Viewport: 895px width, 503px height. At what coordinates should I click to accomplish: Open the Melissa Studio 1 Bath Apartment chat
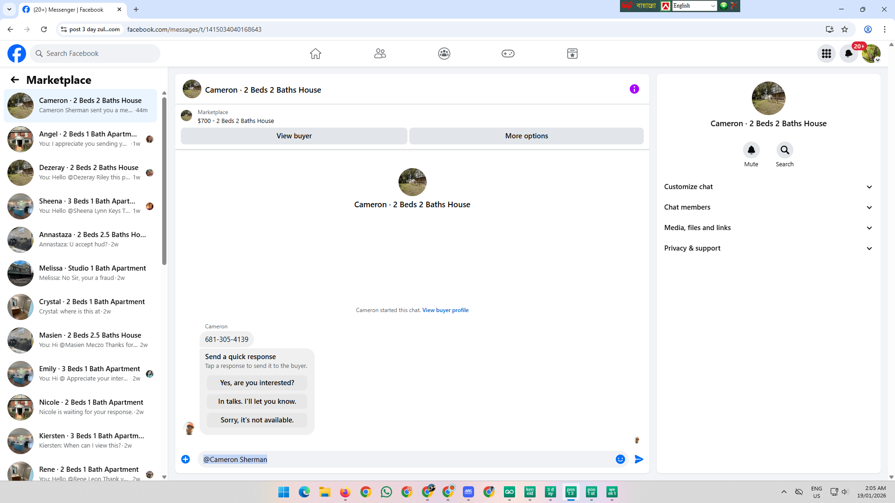(81, 273)
